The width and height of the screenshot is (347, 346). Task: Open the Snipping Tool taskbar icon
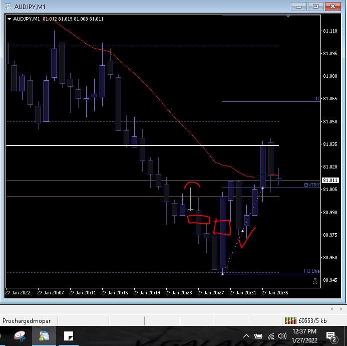click(20, 336)
